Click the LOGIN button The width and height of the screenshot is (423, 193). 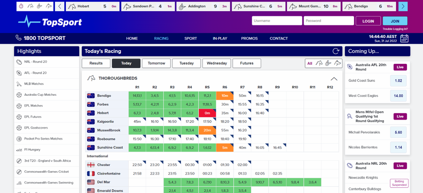(x=368, y=21)
